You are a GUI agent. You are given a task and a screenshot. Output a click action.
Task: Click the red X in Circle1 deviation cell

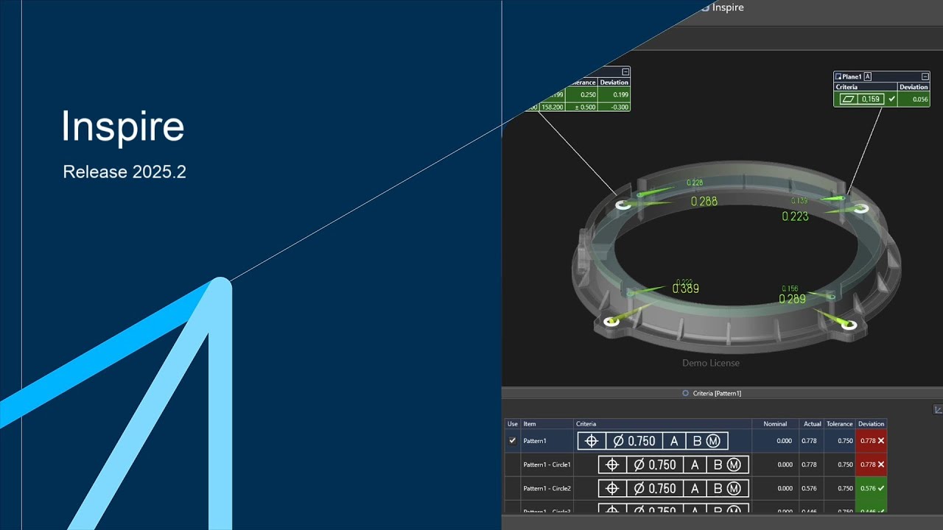(881, 464)
